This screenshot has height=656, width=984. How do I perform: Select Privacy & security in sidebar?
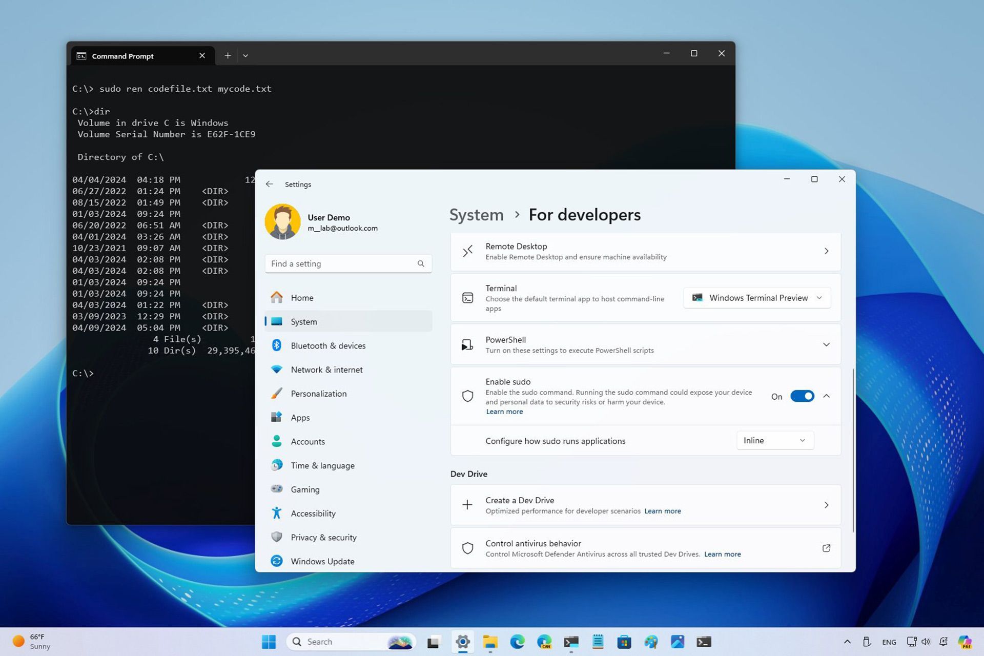point(323,537)
